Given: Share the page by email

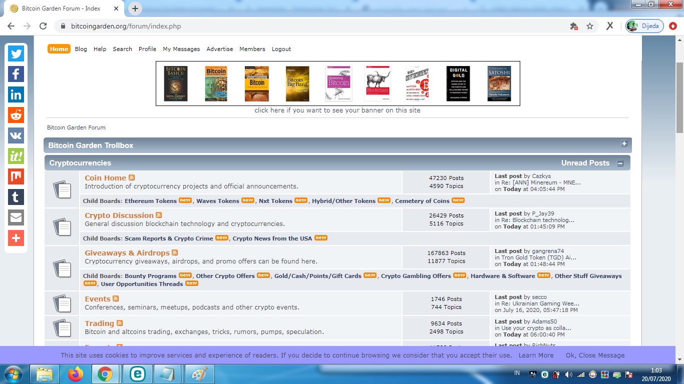Looking at the screenshot, I should coord(16,217).
